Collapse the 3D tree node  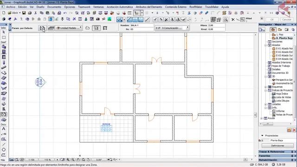265,77
